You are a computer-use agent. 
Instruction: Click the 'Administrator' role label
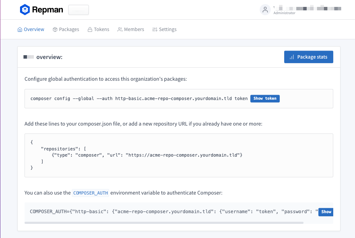(284, 13)
